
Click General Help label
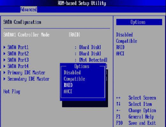141,117
